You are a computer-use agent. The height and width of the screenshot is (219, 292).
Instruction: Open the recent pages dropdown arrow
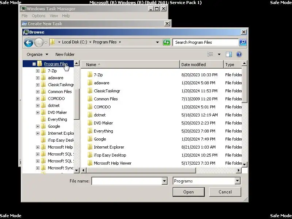(46, 42)
